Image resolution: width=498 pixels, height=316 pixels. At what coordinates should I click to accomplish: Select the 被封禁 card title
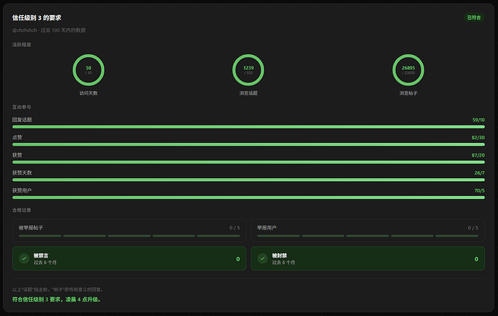pyautogui.click(x=279, y=255)
